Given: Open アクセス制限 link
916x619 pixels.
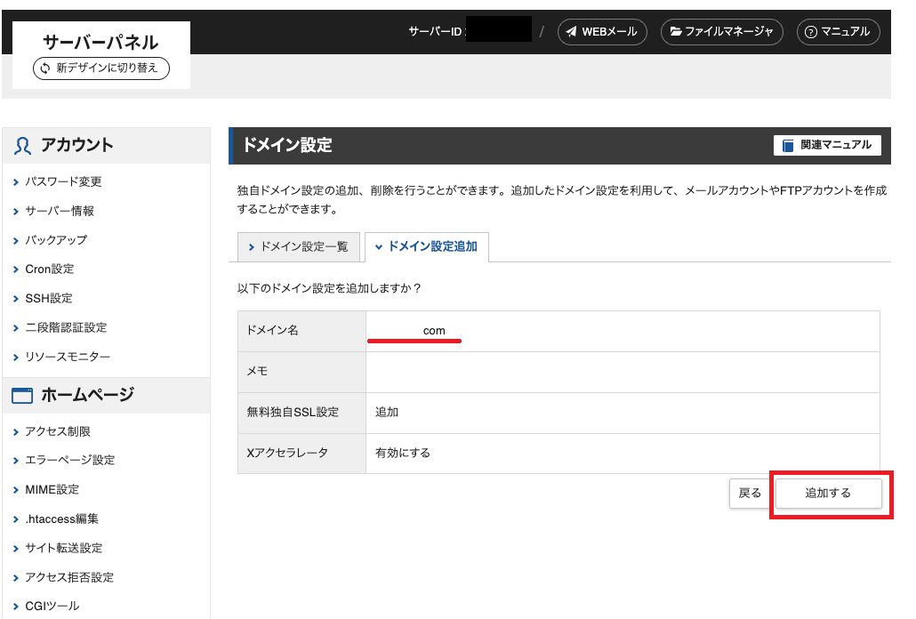Looking at the screenshot, I should [58, 432].
